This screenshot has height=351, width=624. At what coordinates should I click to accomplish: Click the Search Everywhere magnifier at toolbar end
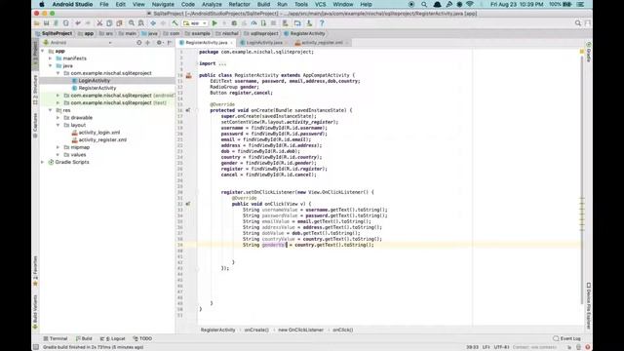point(578,23)
